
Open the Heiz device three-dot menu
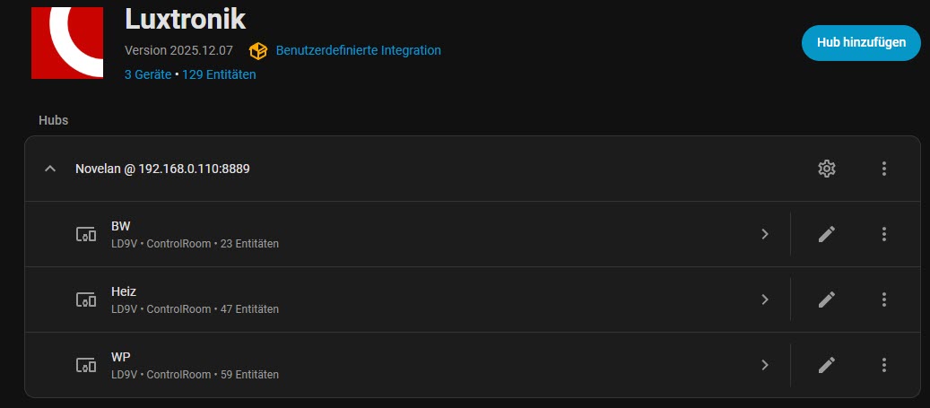pyautogui.click(x=884, y=299)
